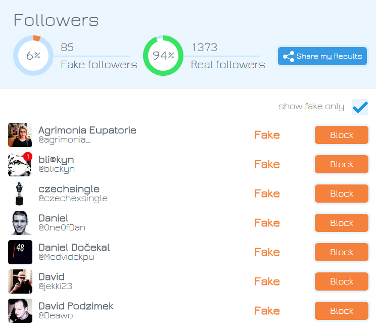376x330 pixels.
Task: Click czechsingle's statue avatar
Action: pyautogui.click(x=20, y=194)
